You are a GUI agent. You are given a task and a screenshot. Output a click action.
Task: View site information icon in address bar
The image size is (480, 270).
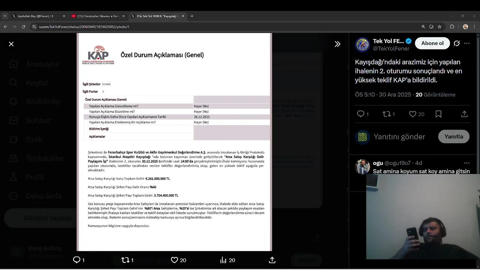(34, 27)
